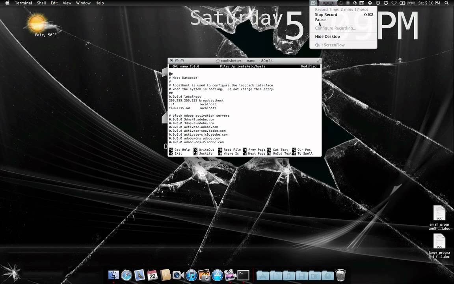The height and width of the screenshot is (284, 454).
Task: Choose Hide Desktop in ScreenFlow menu
Action: pos(343,37)
